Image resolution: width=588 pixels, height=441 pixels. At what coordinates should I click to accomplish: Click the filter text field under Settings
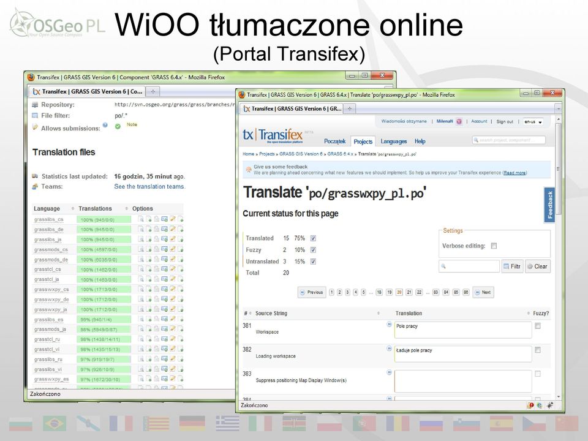click(x=469, y=266)
